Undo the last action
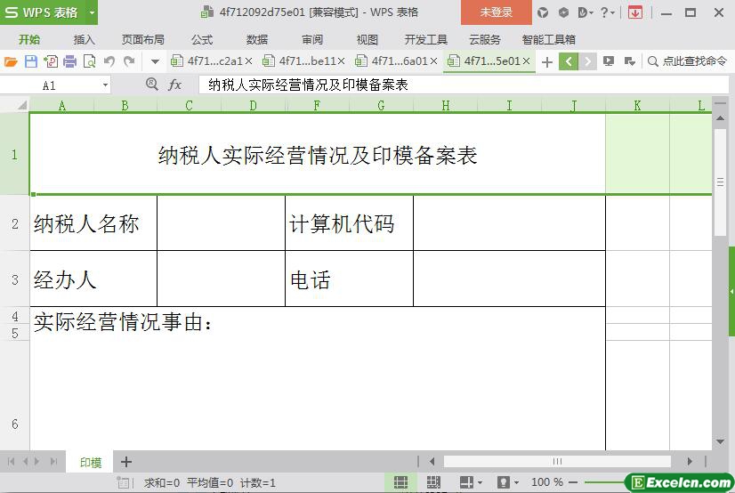735x493 pixels. click(x=109, y=61)
